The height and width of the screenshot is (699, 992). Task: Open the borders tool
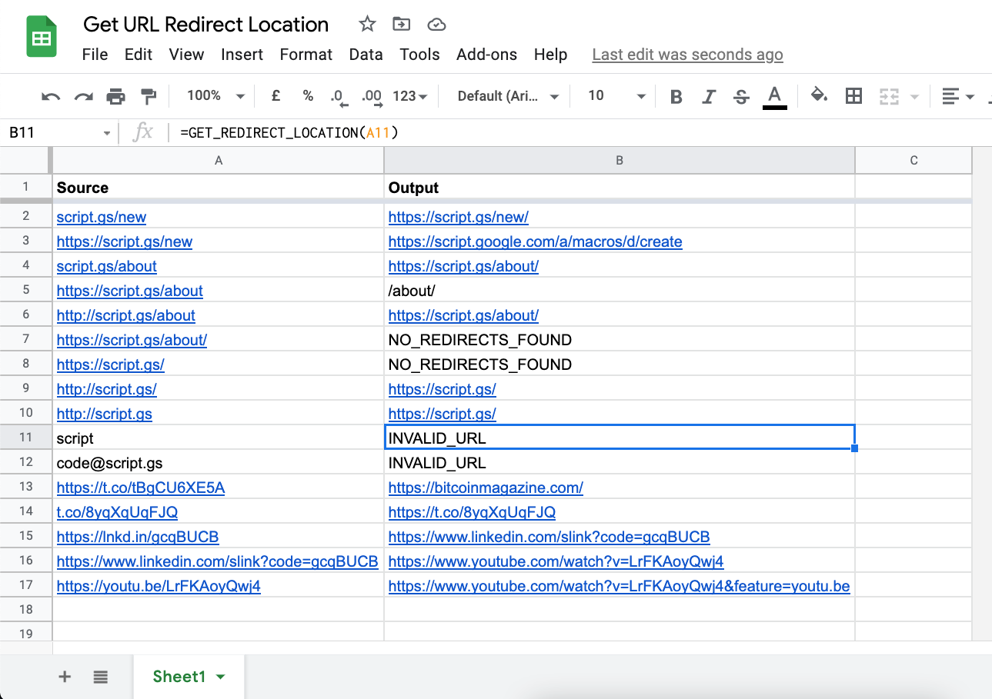853,96
